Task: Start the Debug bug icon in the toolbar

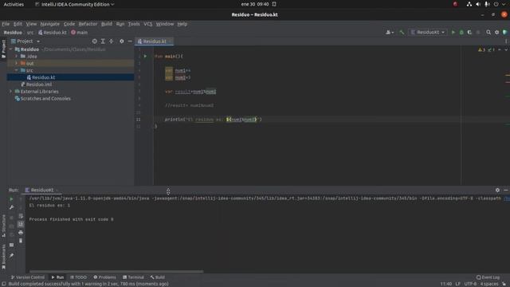Action: coord(461,32)
